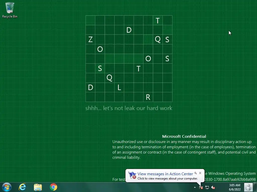Viewport: 257px width, 192px height.
Task: Click the user picture at the taskbar end
Action: point(248,187)
